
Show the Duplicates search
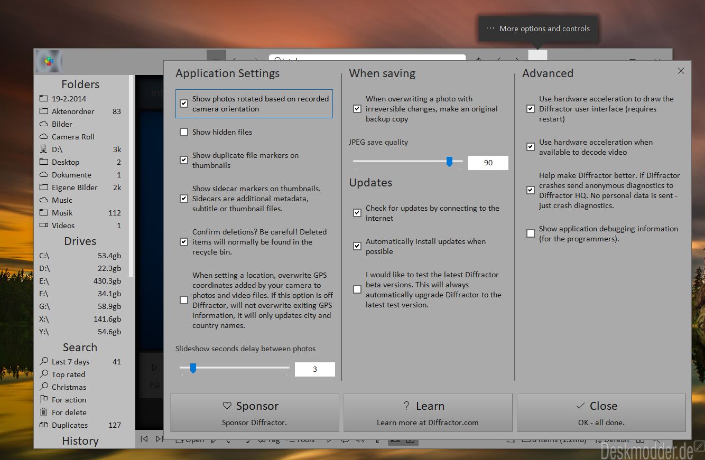click(80, 425)
